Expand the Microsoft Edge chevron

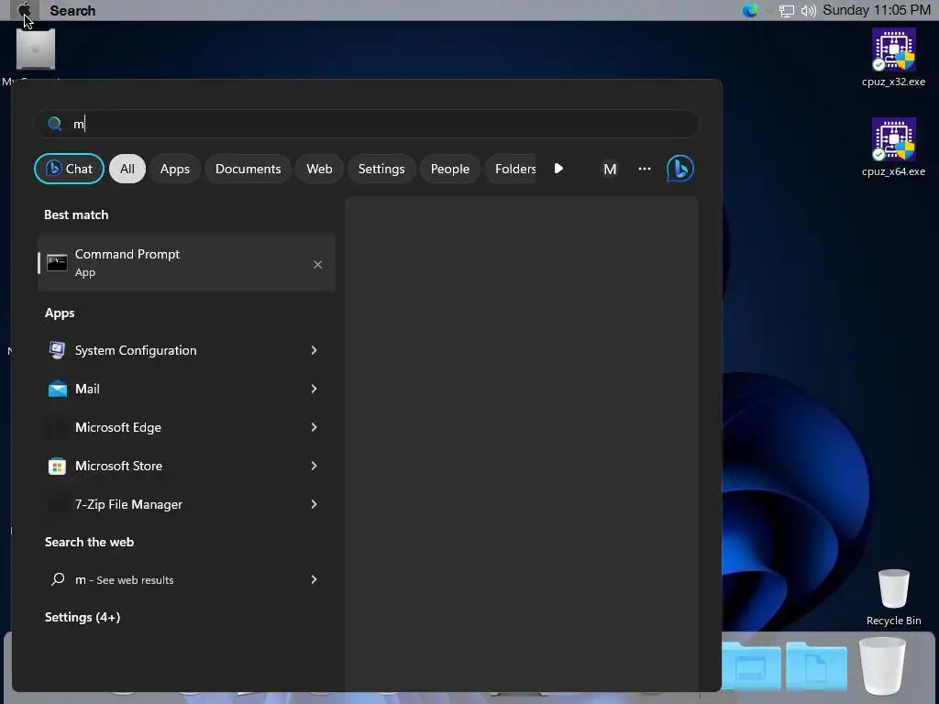tap(314, 427)
